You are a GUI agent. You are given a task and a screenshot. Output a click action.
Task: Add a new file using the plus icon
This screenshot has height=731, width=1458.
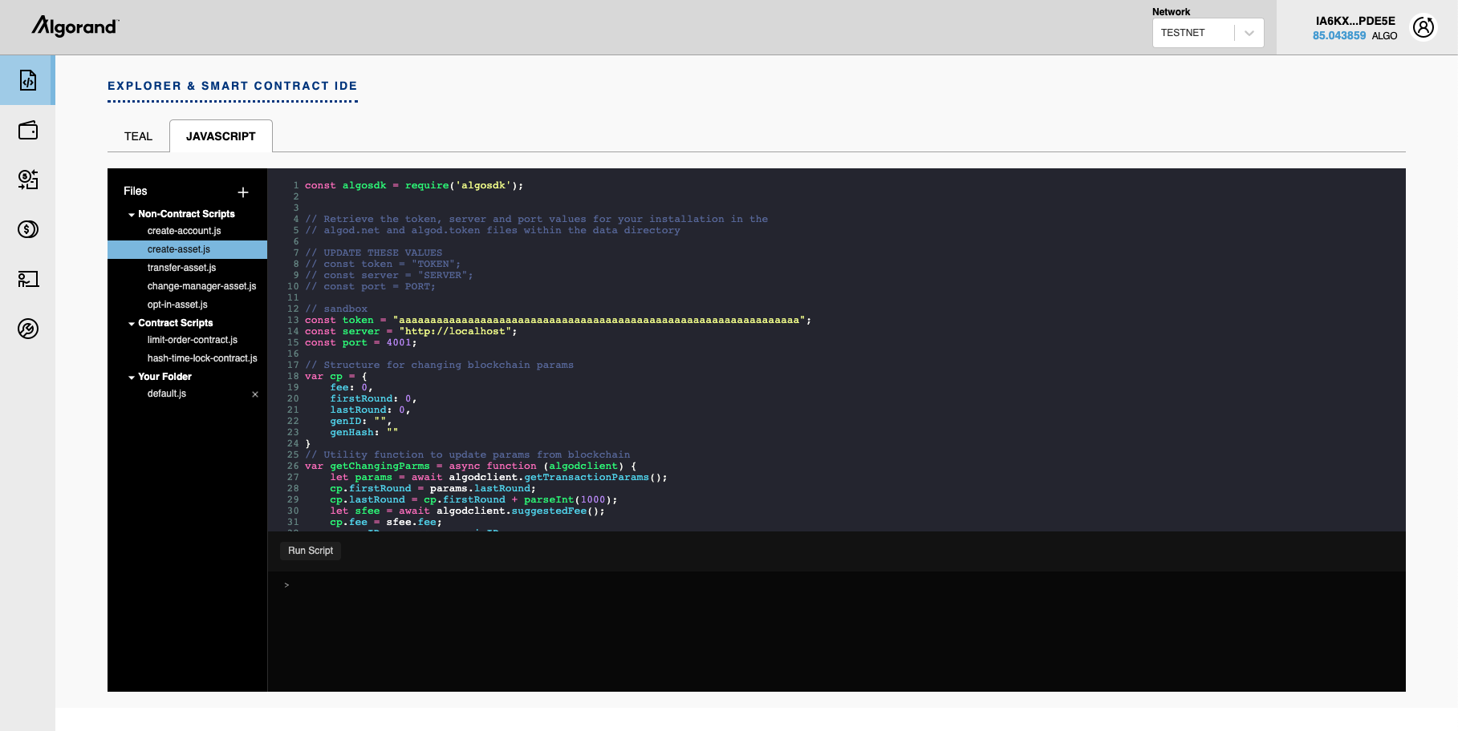[243, 192]
